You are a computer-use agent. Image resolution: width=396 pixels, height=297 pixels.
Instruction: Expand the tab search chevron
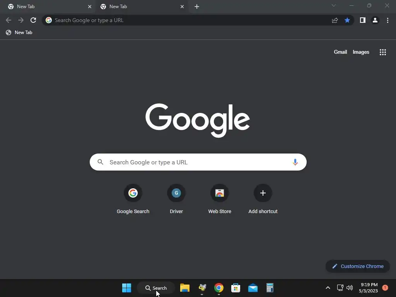(x=334, y=5)
